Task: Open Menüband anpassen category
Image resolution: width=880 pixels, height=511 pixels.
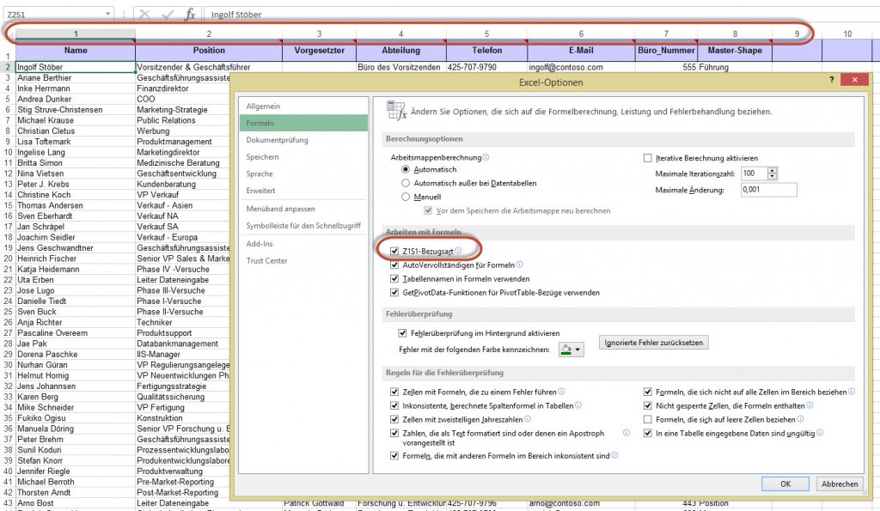Action: [303, 209]
